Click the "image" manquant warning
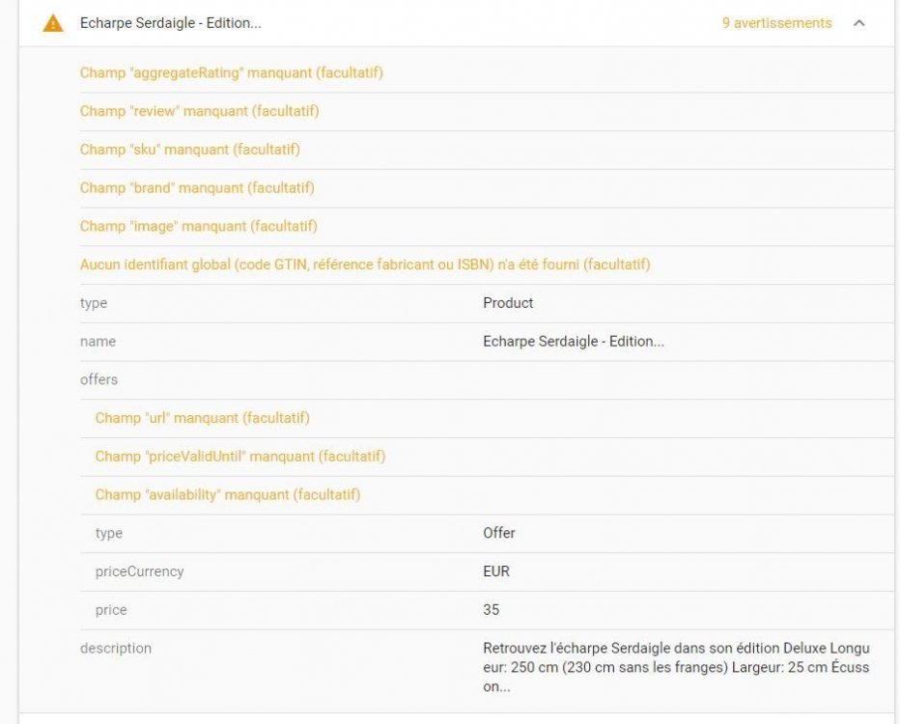 pos(198,226)
